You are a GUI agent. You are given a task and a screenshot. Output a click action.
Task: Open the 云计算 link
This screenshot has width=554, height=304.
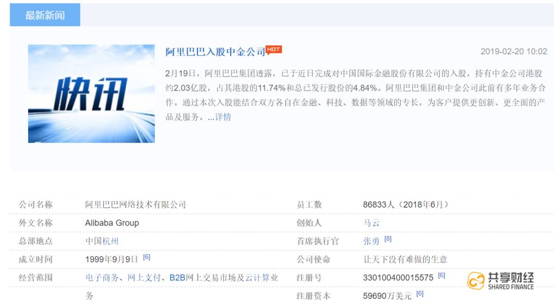coord(258,277)
